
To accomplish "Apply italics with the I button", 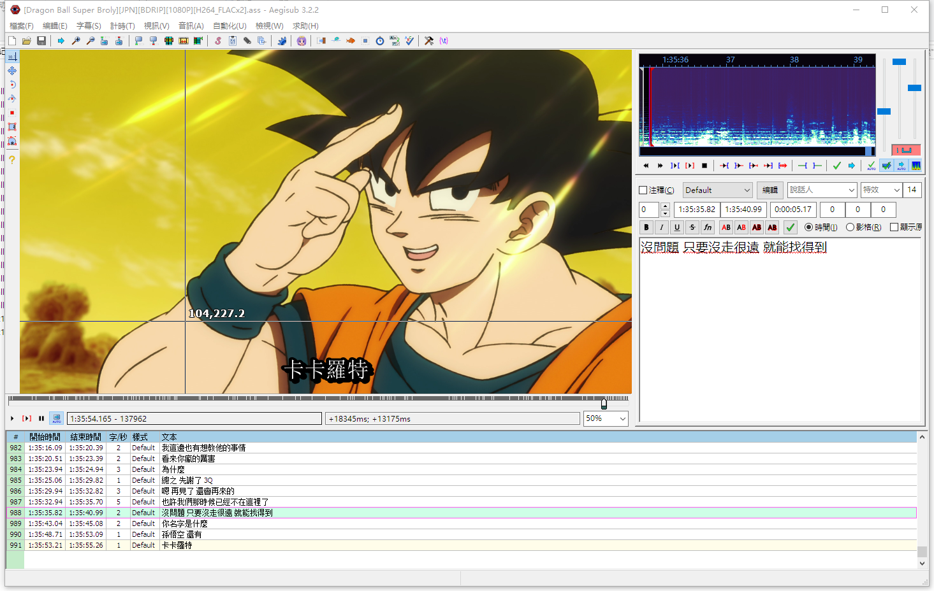I will point(662,227).
